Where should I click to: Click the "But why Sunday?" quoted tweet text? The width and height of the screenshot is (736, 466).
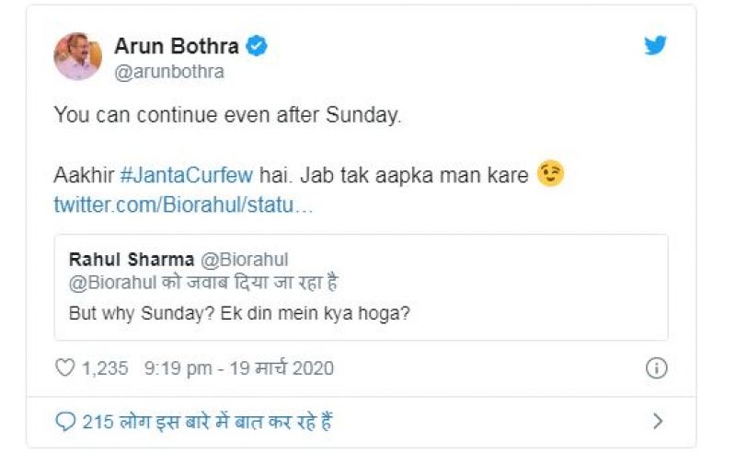[x=239, y=312]
